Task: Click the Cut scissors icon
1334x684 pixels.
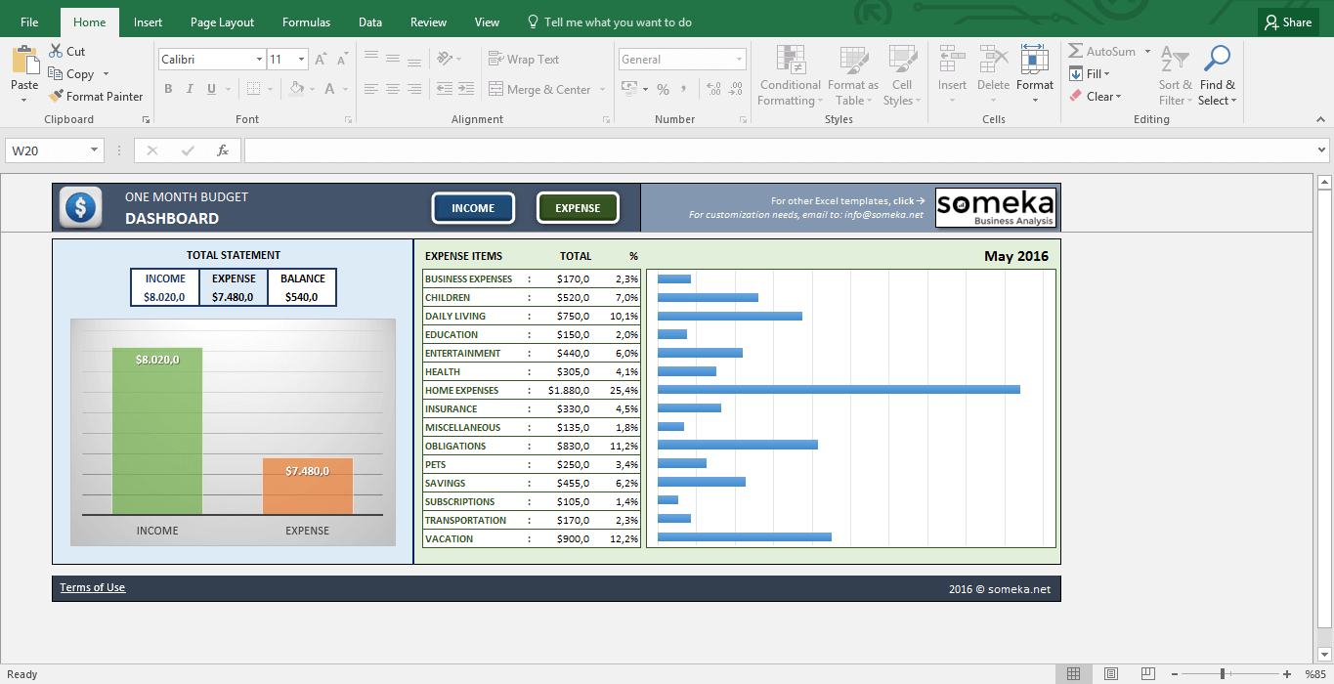Action: click(56, 52)
